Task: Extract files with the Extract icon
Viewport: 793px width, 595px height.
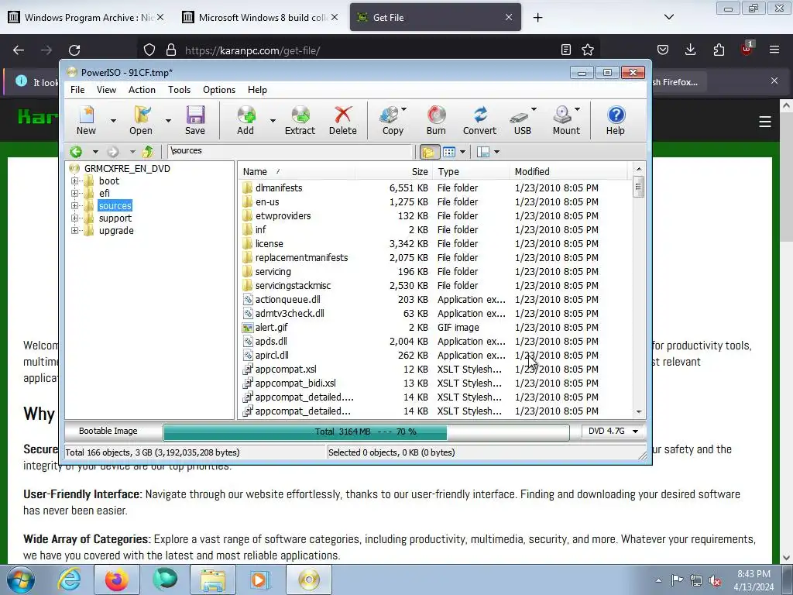Action: point(300,120)
